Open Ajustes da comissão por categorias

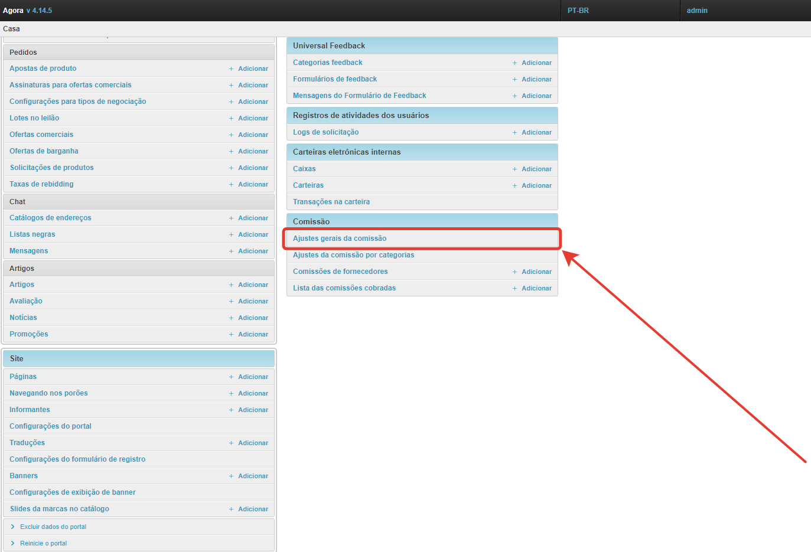(353, 255)
